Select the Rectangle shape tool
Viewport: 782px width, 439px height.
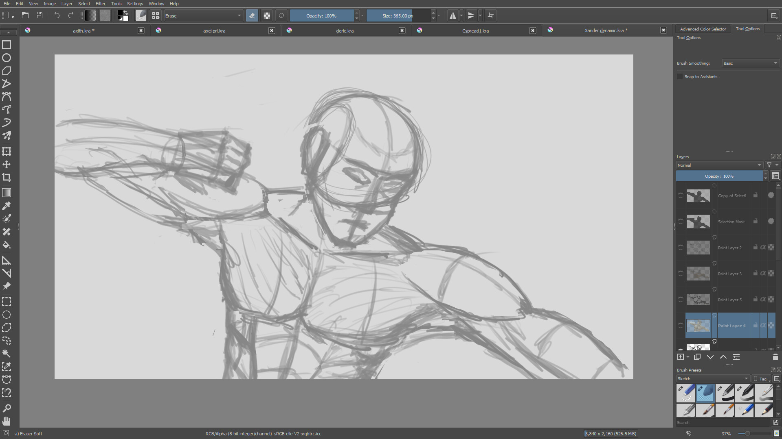coord(7,45)
